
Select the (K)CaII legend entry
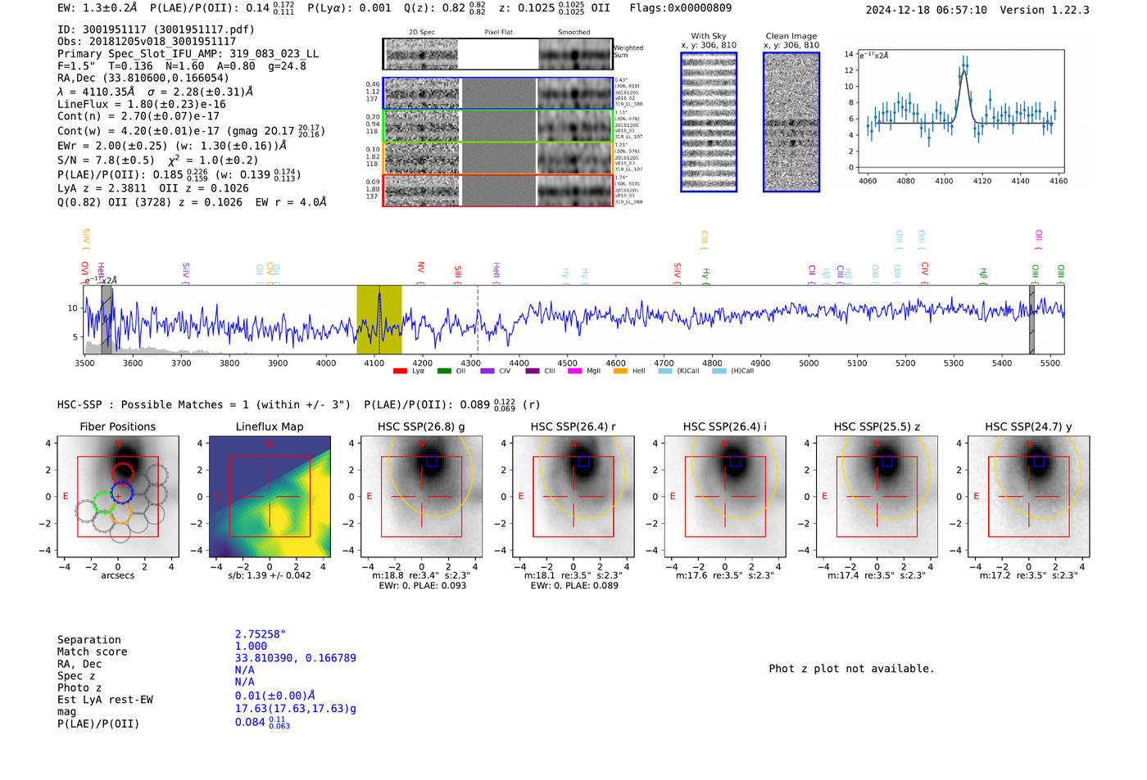click(x=679, y=371)
